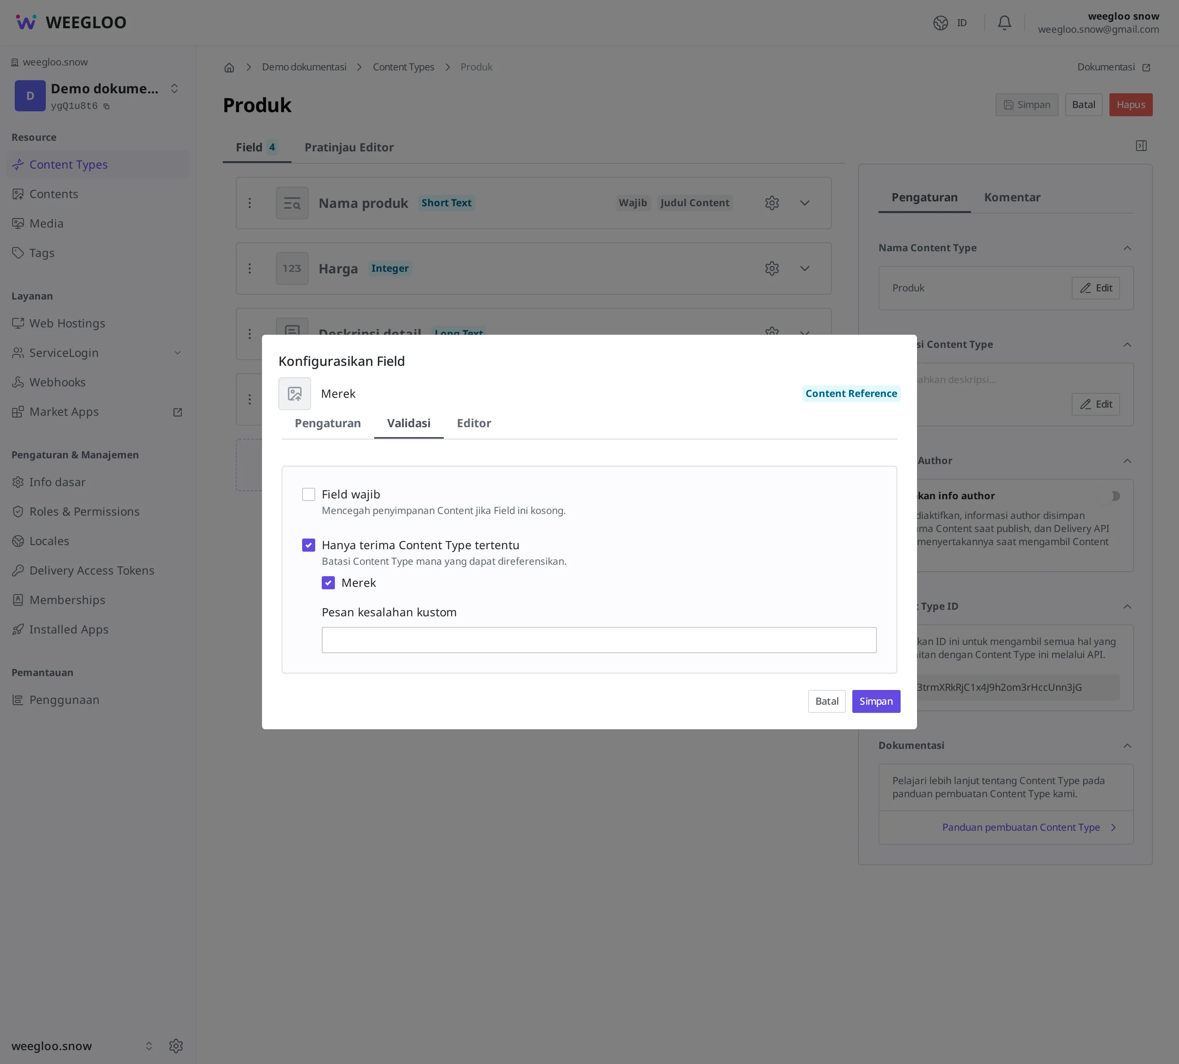
Task: Open Panduan pembuatan Content Type link
Action: point(1029,827)
